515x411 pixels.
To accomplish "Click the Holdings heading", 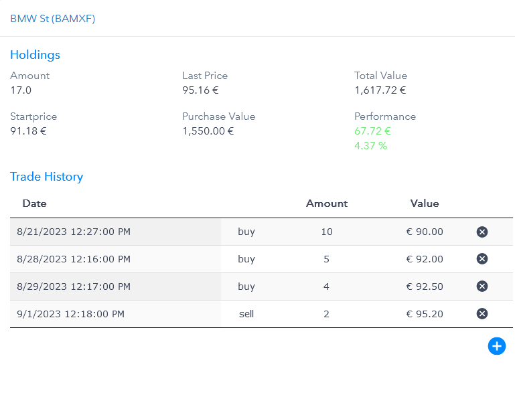I will (35, 55).
